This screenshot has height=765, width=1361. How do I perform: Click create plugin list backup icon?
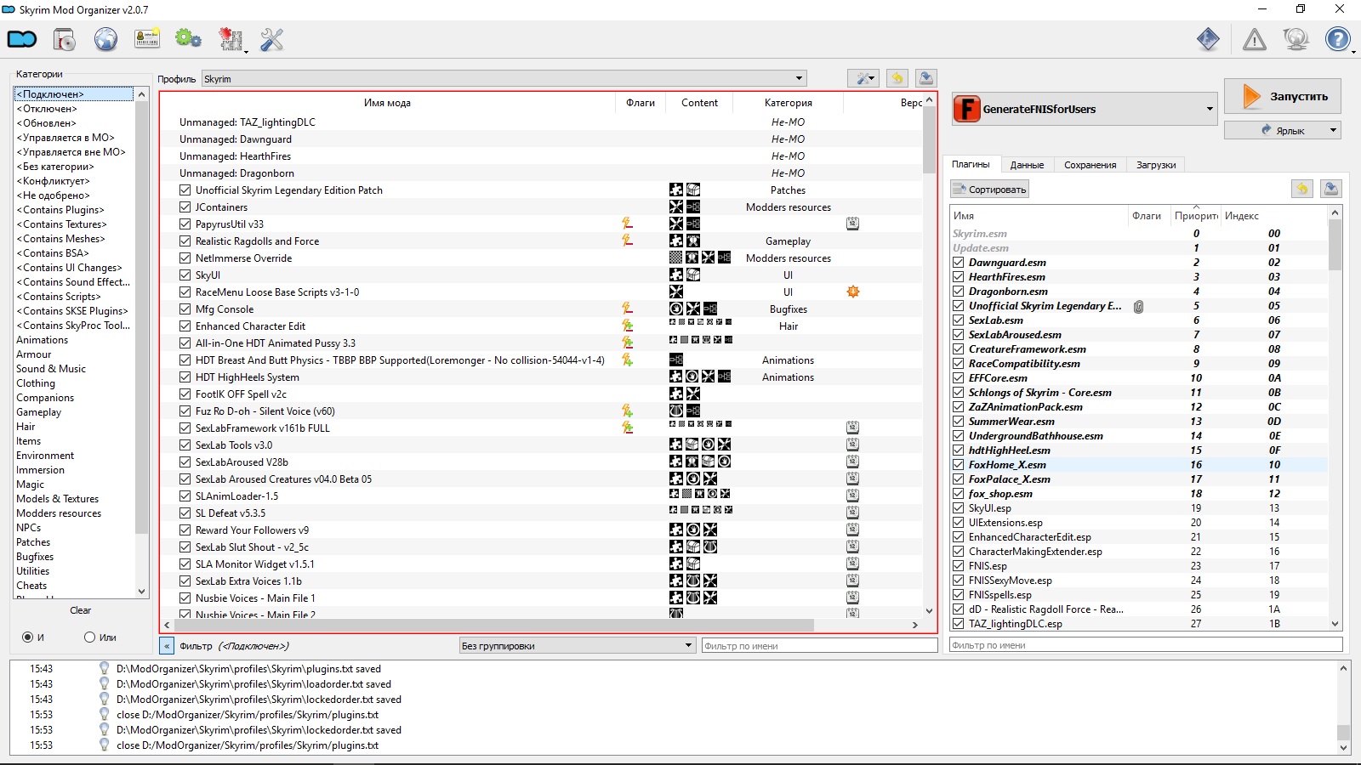(1331, 189)
